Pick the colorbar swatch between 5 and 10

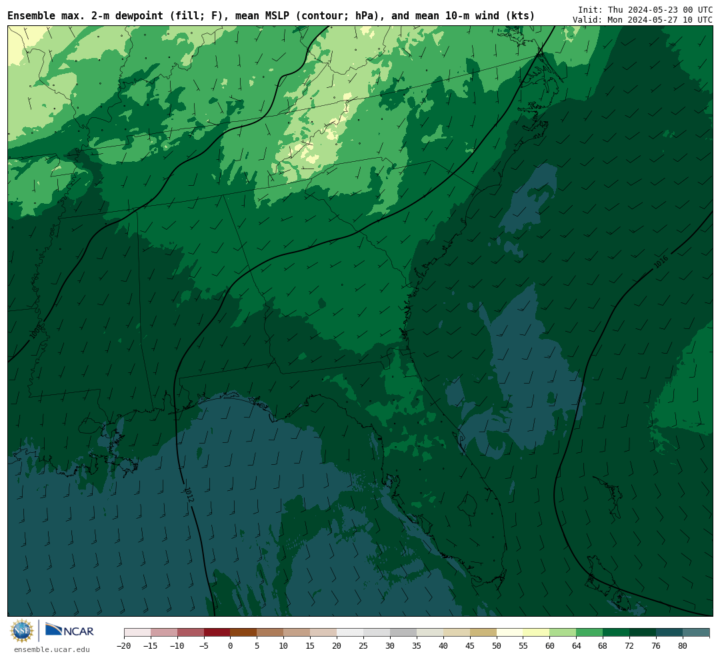pyautogui.click(x=271, y=633)
